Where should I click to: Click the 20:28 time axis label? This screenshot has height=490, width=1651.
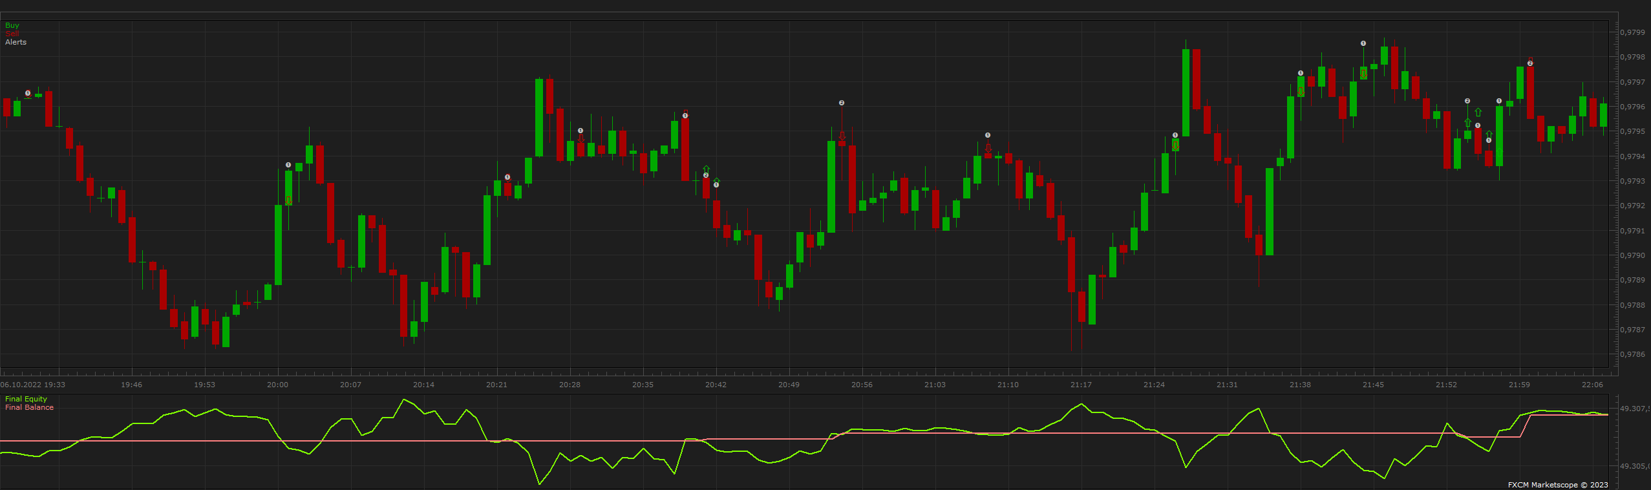coord(570,385)
